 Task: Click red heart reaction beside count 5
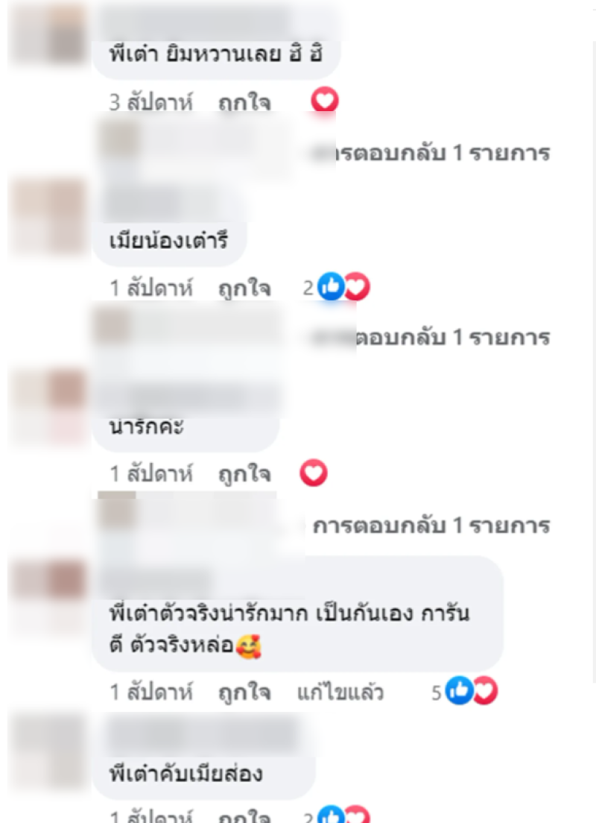click(x=485, y=691)
